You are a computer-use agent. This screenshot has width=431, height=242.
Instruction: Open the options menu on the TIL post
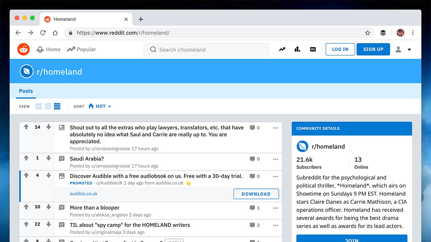click(275, 226)
